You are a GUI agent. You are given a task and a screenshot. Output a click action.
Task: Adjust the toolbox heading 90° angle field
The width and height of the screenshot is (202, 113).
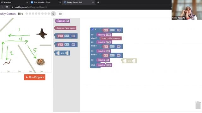[67, 21]
